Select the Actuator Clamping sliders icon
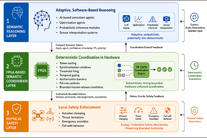The image size is (207, 138). click(x=123, y=110)
